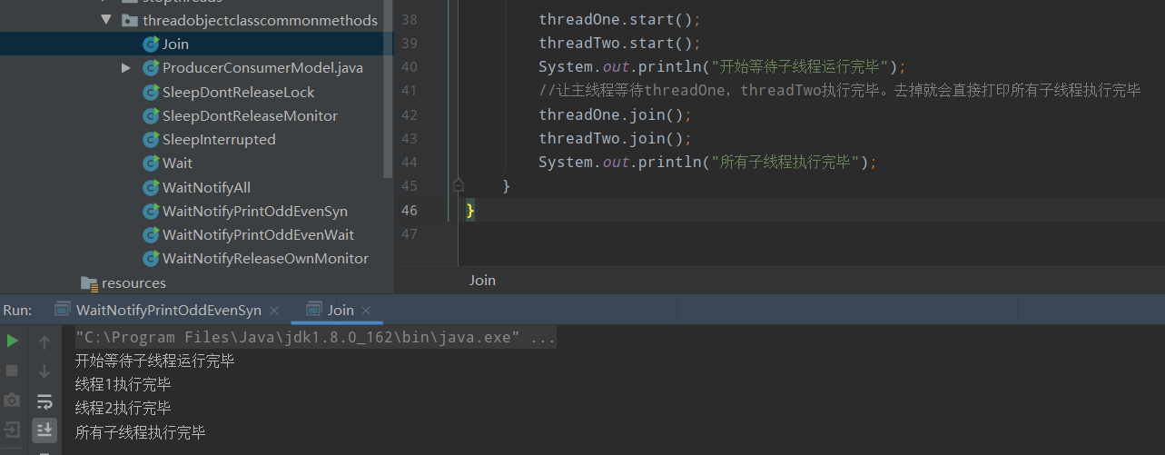Click the project tree vertical scrollbar
Image resolution: width=1165 pixels, height=455 pixels.
coord(390,89)
